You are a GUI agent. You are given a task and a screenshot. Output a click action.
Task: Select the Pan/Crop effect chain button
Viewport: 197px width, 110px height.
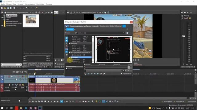(x=70, y=29)
